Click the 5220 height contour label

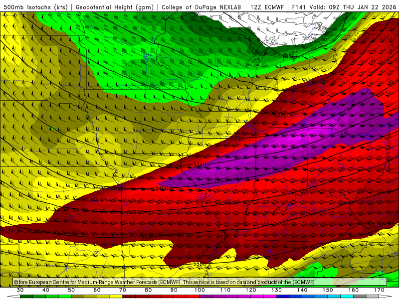pos(280,115)
